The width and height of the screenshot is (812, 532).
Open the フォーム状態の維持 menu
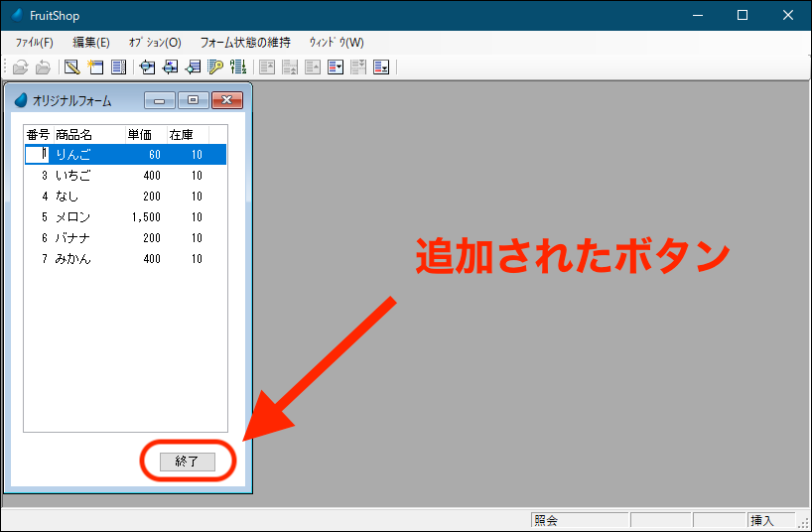pyautogui.click(x=245, y=43)
